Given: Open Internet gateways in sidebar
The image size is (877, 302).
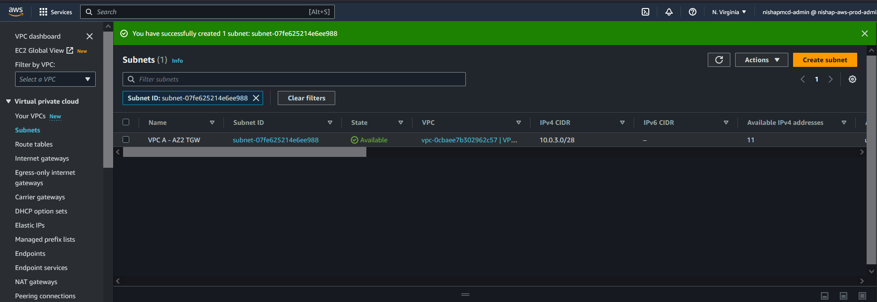Looking at the screenshot, I should click(42, 158).
